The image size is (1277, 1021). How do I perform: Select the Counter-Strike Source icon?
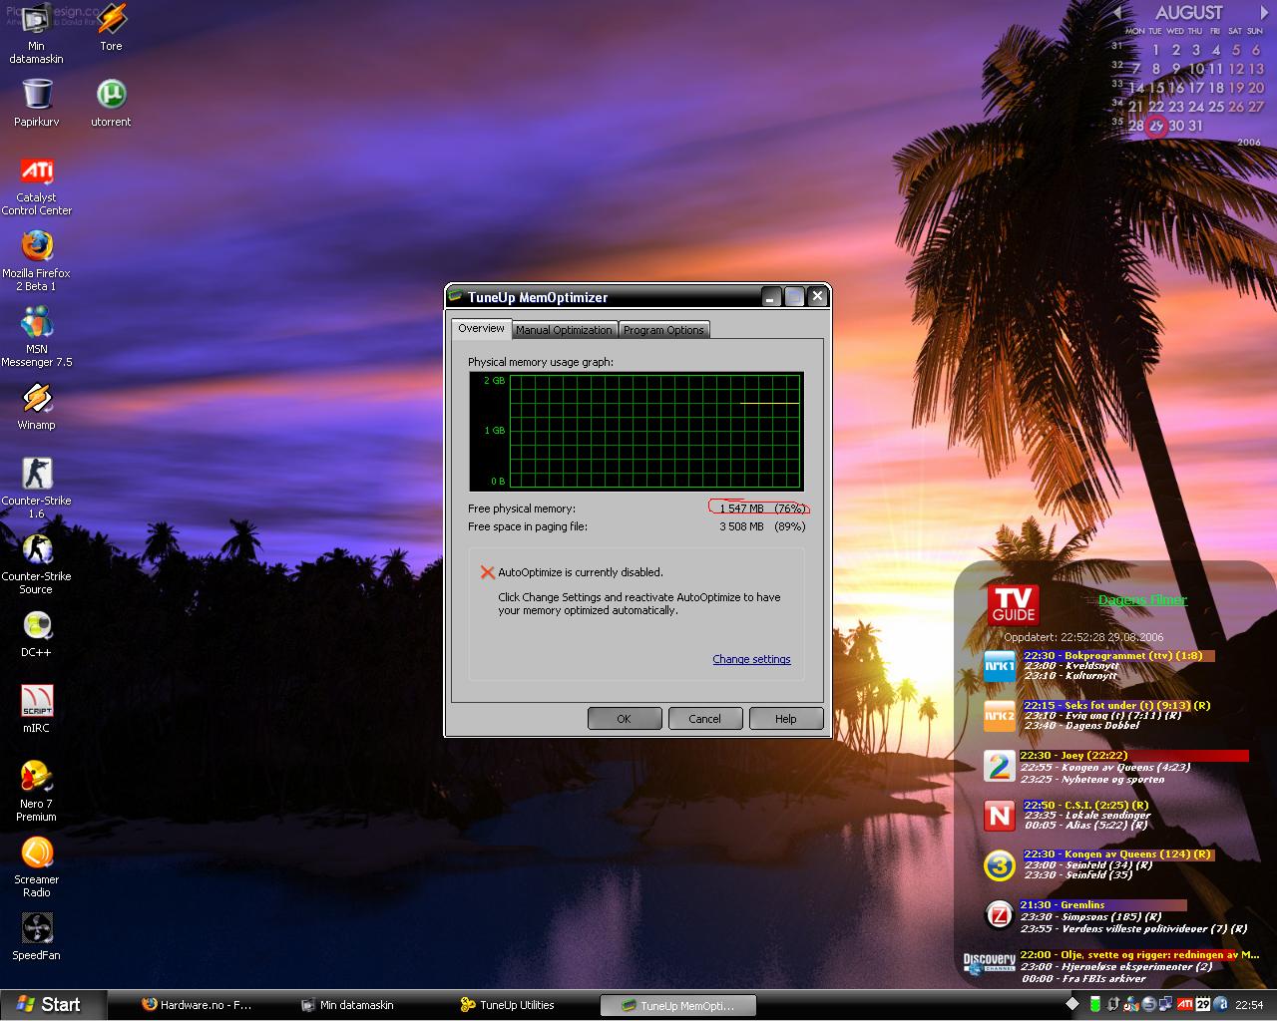coord(37,564)
